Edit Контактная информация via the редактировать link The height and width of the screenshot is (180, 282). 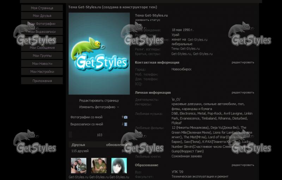(x=243, y=62)
